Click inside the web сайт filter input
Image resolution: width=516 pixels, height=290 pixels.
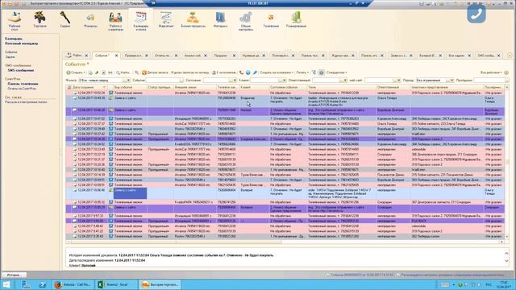[379, 81]
